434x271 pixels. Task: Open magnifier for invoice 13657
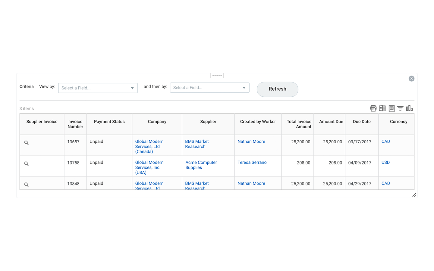point(27,143)
